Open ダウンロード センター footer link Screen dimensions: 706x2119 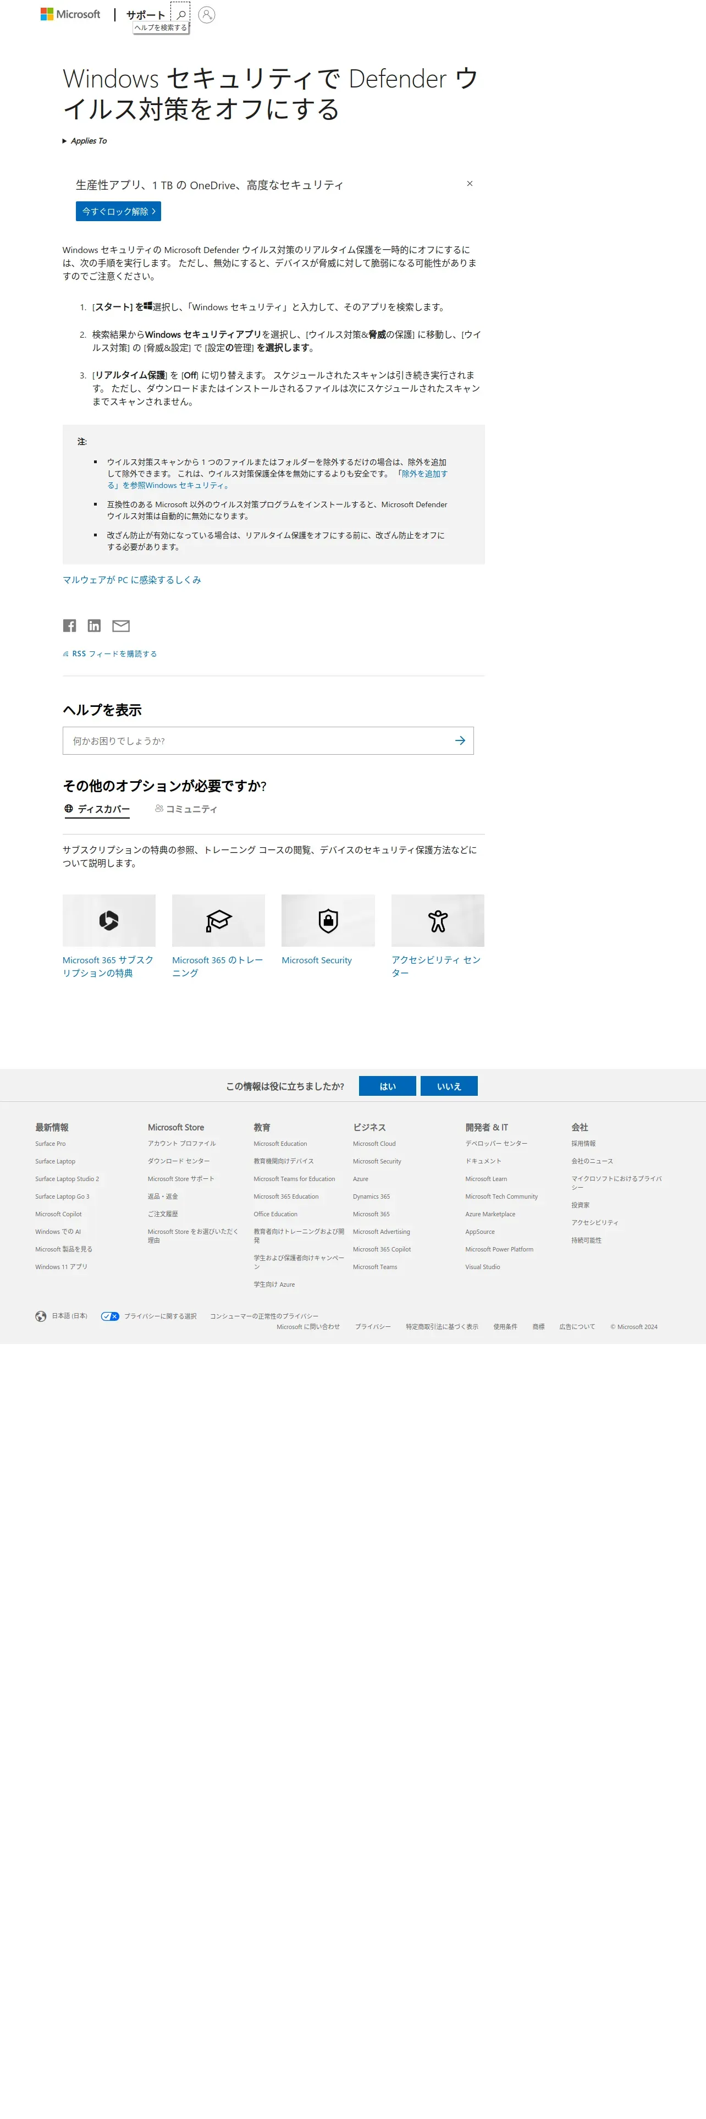pos(178,1161)
